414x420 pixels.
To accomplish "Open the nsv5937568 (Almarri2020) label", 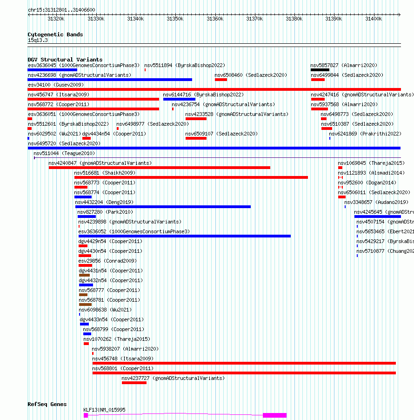I will point(344,104).
